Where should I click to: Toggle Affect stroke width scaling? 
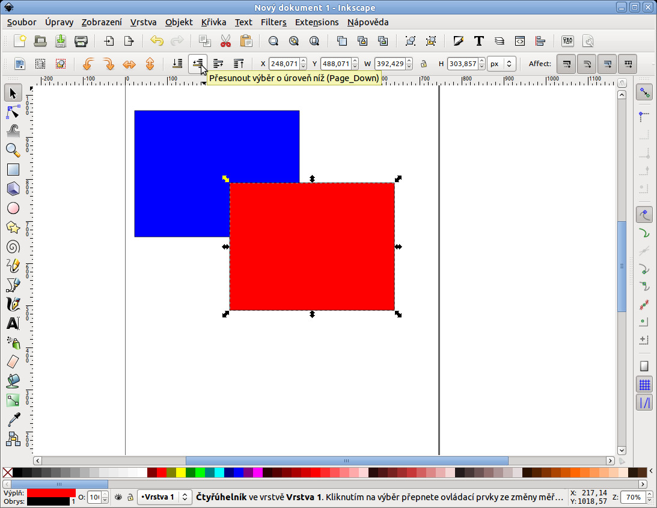click(x=566, y=64)
